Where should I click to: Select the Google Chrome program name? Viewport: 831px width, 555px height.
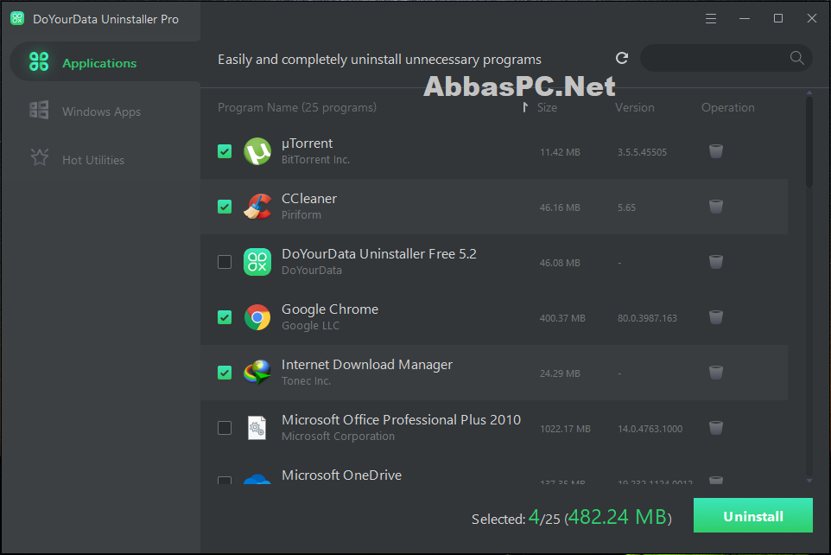pyautogui.click(x=330, y=309)
